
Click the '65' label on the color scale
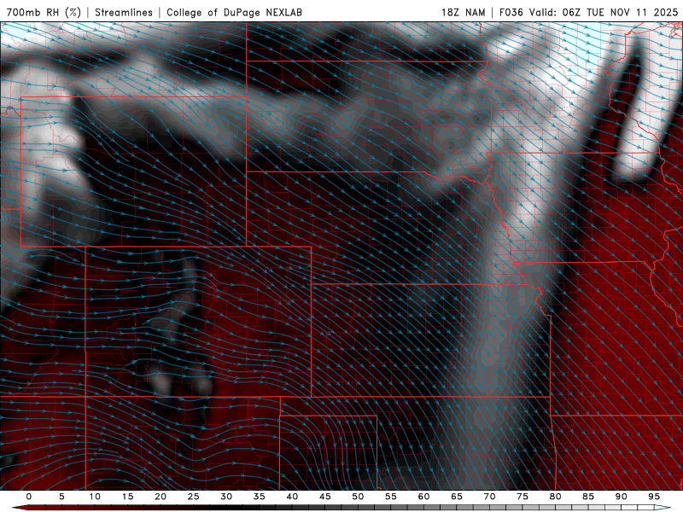(x=457, y=497)
